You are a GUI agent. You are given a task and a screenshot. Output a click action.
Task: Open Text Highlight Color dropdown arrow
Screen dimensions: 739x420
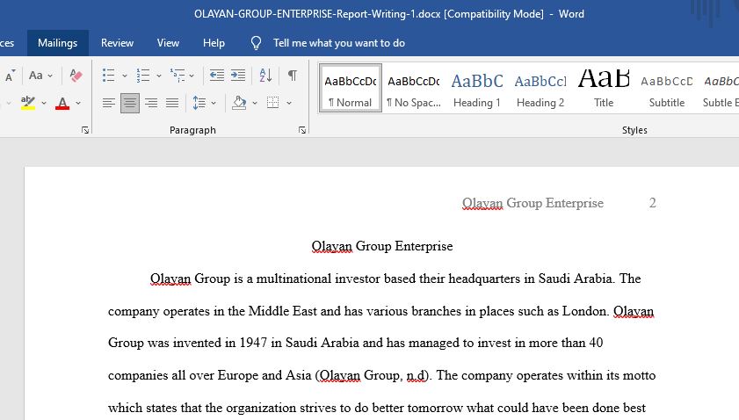coord(44,103)
